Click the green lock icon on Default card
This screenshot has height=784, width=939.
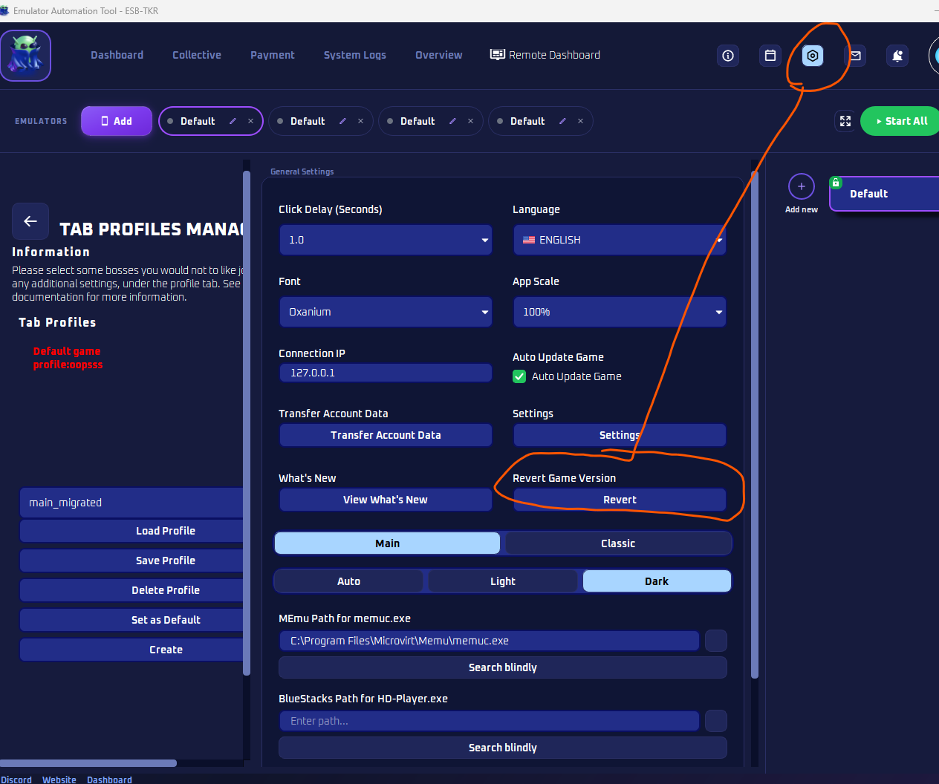[x=836, y=183]
